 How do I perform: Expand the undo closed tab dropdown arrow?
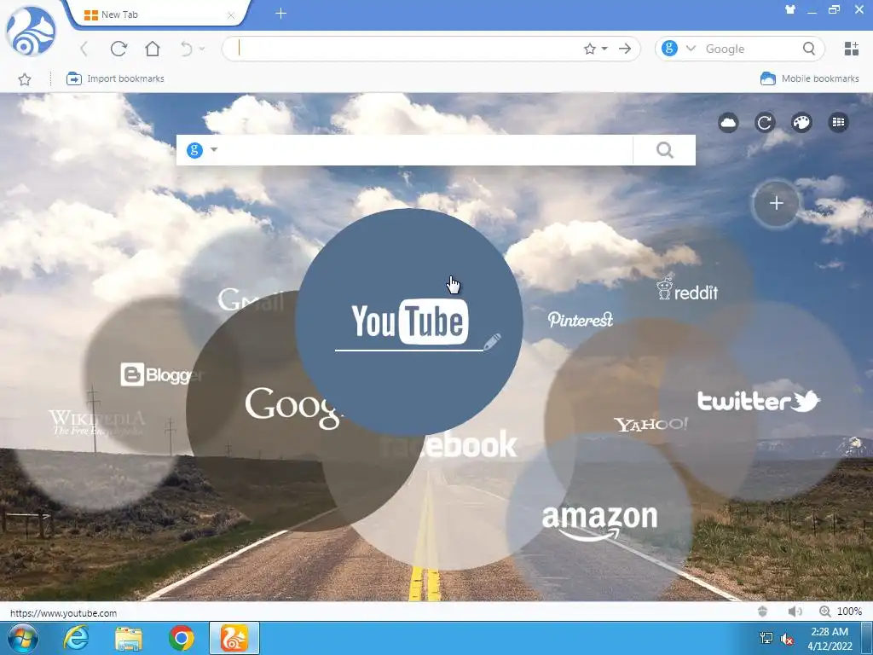[202, 49]
